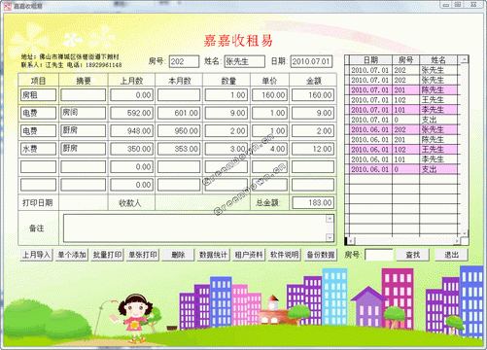Click the 备份数据 backup button

321,255
